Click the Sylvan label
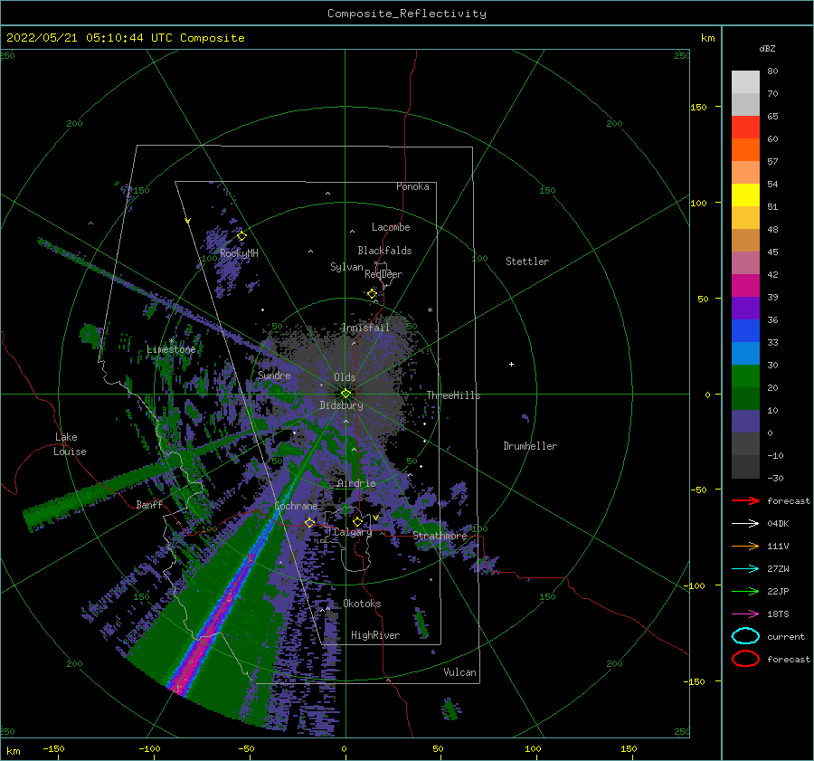Image resolution: width=814 pixels, height=761 pixels. tap(346, 267)
